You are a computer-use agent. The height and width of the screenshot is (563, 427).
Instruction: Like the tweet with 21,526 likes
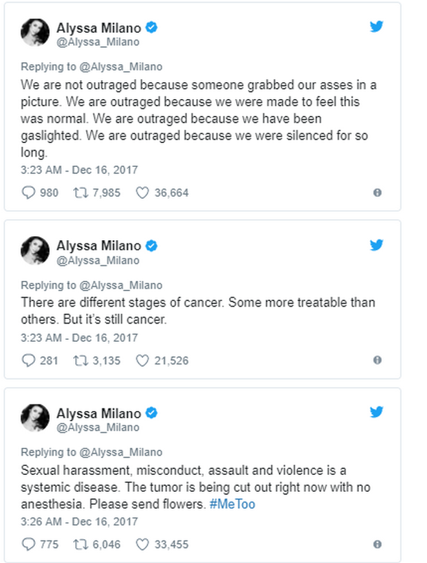pos(142,360)
